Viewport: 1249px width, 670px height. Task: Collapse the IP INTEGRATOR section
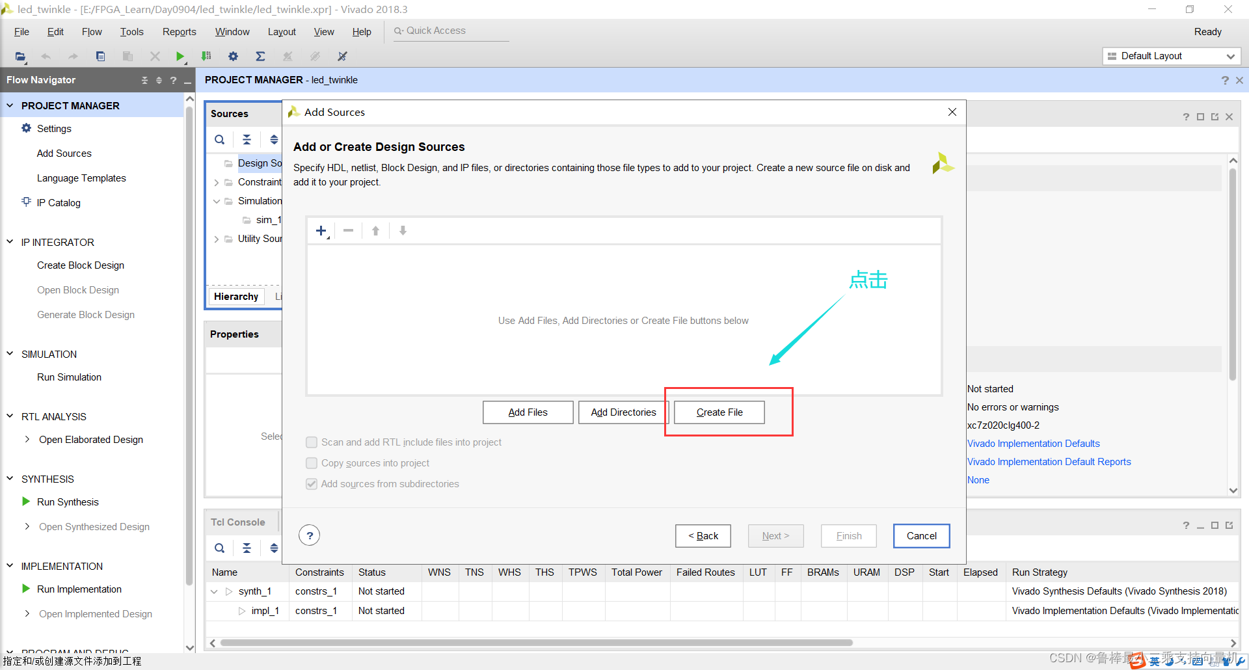click(x=10, y=241)
